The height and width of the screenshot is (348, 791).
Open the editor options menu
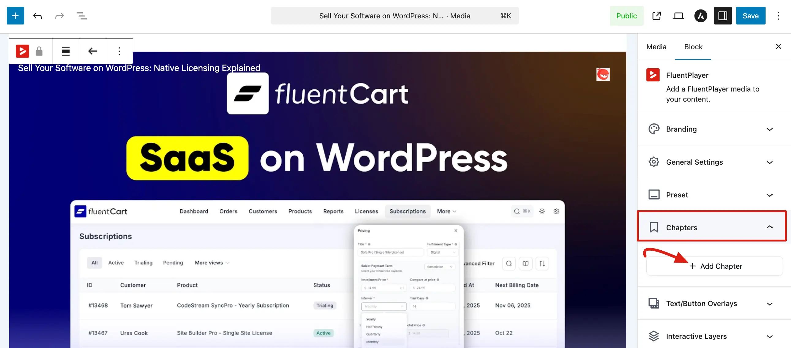[x=778, y=16]
